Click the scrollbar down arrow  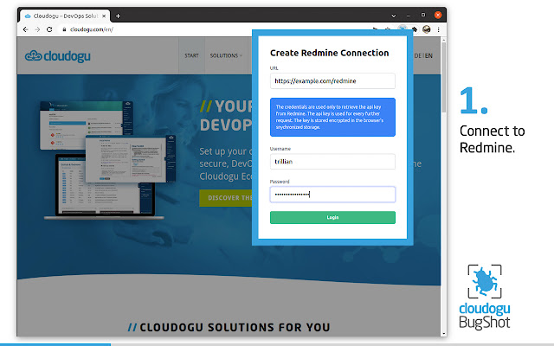(444, 333)
